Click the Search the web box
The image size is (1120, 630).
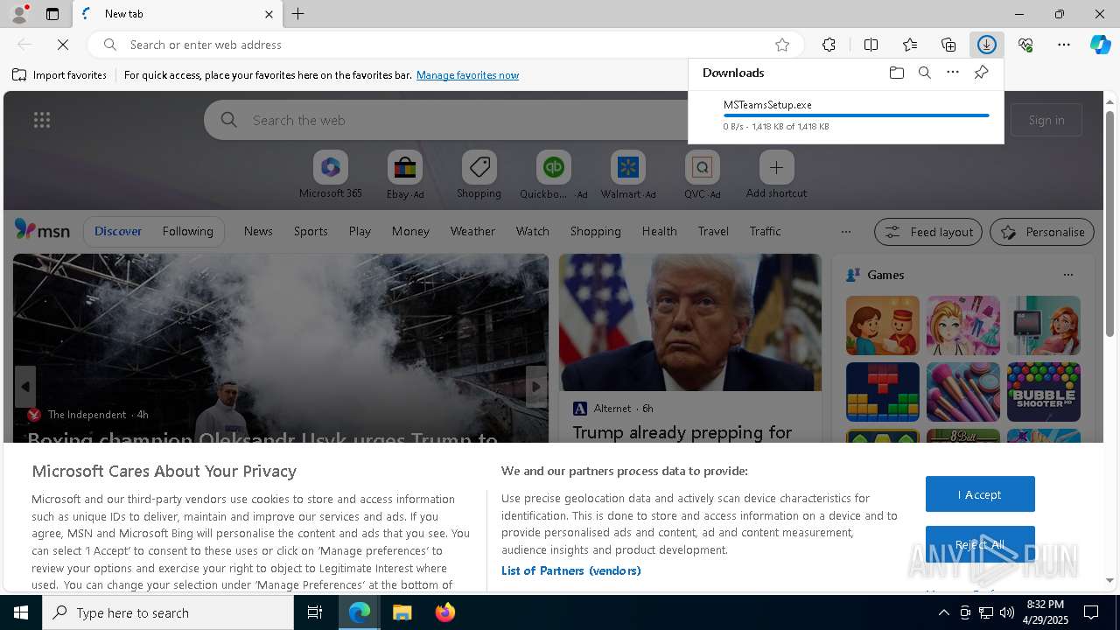[x=446, y=120]
